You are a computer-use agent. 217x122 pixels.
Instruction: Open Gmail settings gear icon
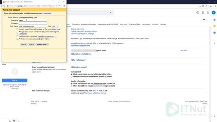pyautogui.click(x=203, y=13)
